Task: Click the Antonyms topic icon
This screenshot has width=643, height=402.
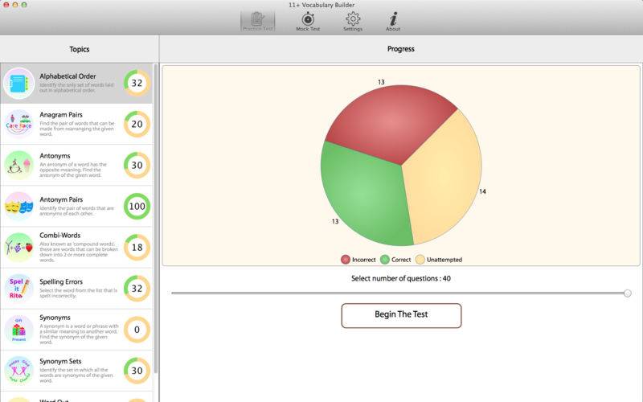Action: click(18, 165)
